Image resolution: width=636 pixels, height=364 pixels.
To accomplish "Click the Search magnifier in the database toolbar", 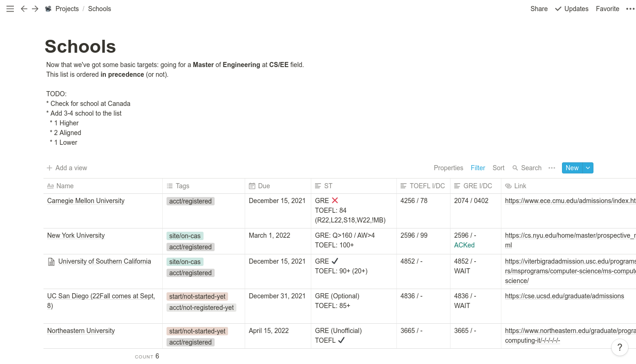I will 515,168.
